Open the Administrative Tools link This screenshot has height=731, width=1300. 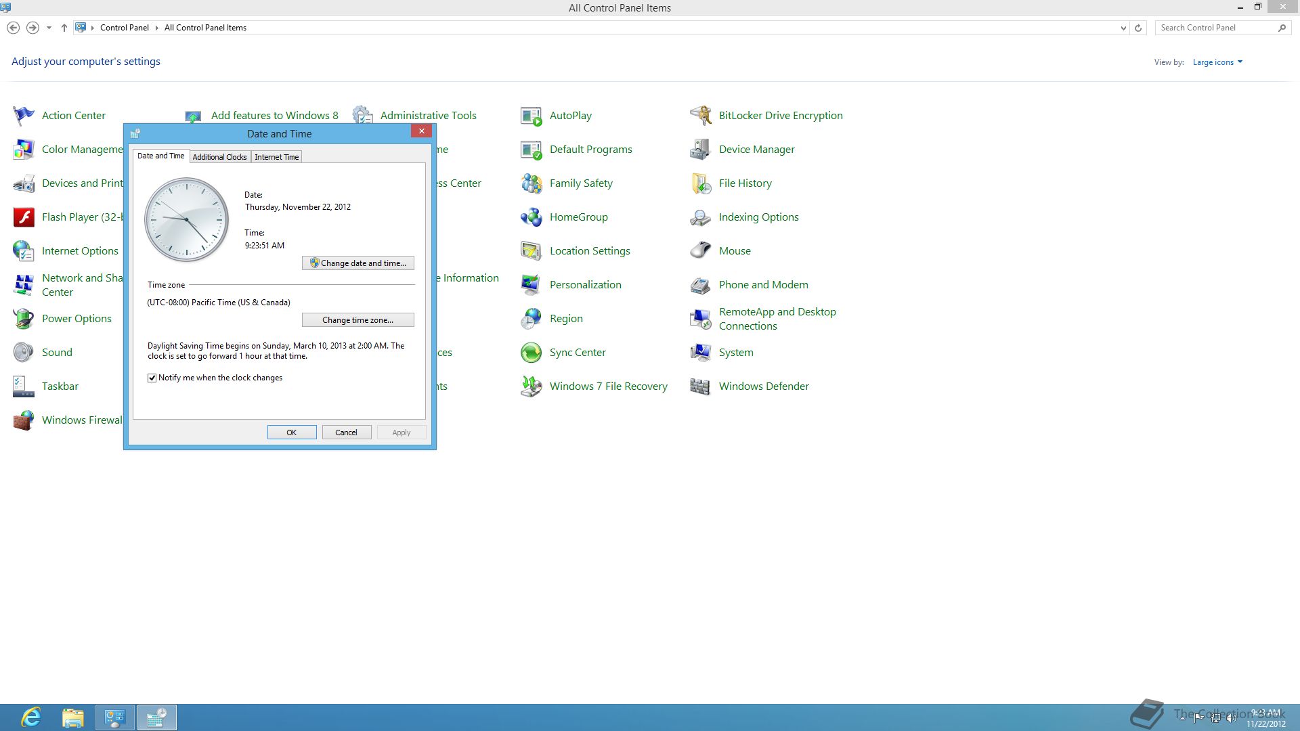429,116
